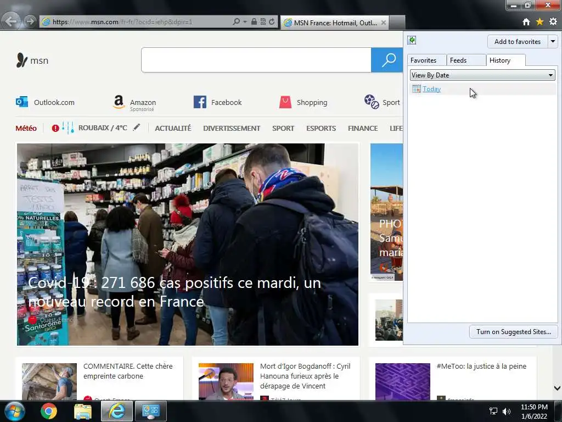Click the security lock icon in address bar
This screenshot has width=562, height=422.
click(x=254, y=22)
